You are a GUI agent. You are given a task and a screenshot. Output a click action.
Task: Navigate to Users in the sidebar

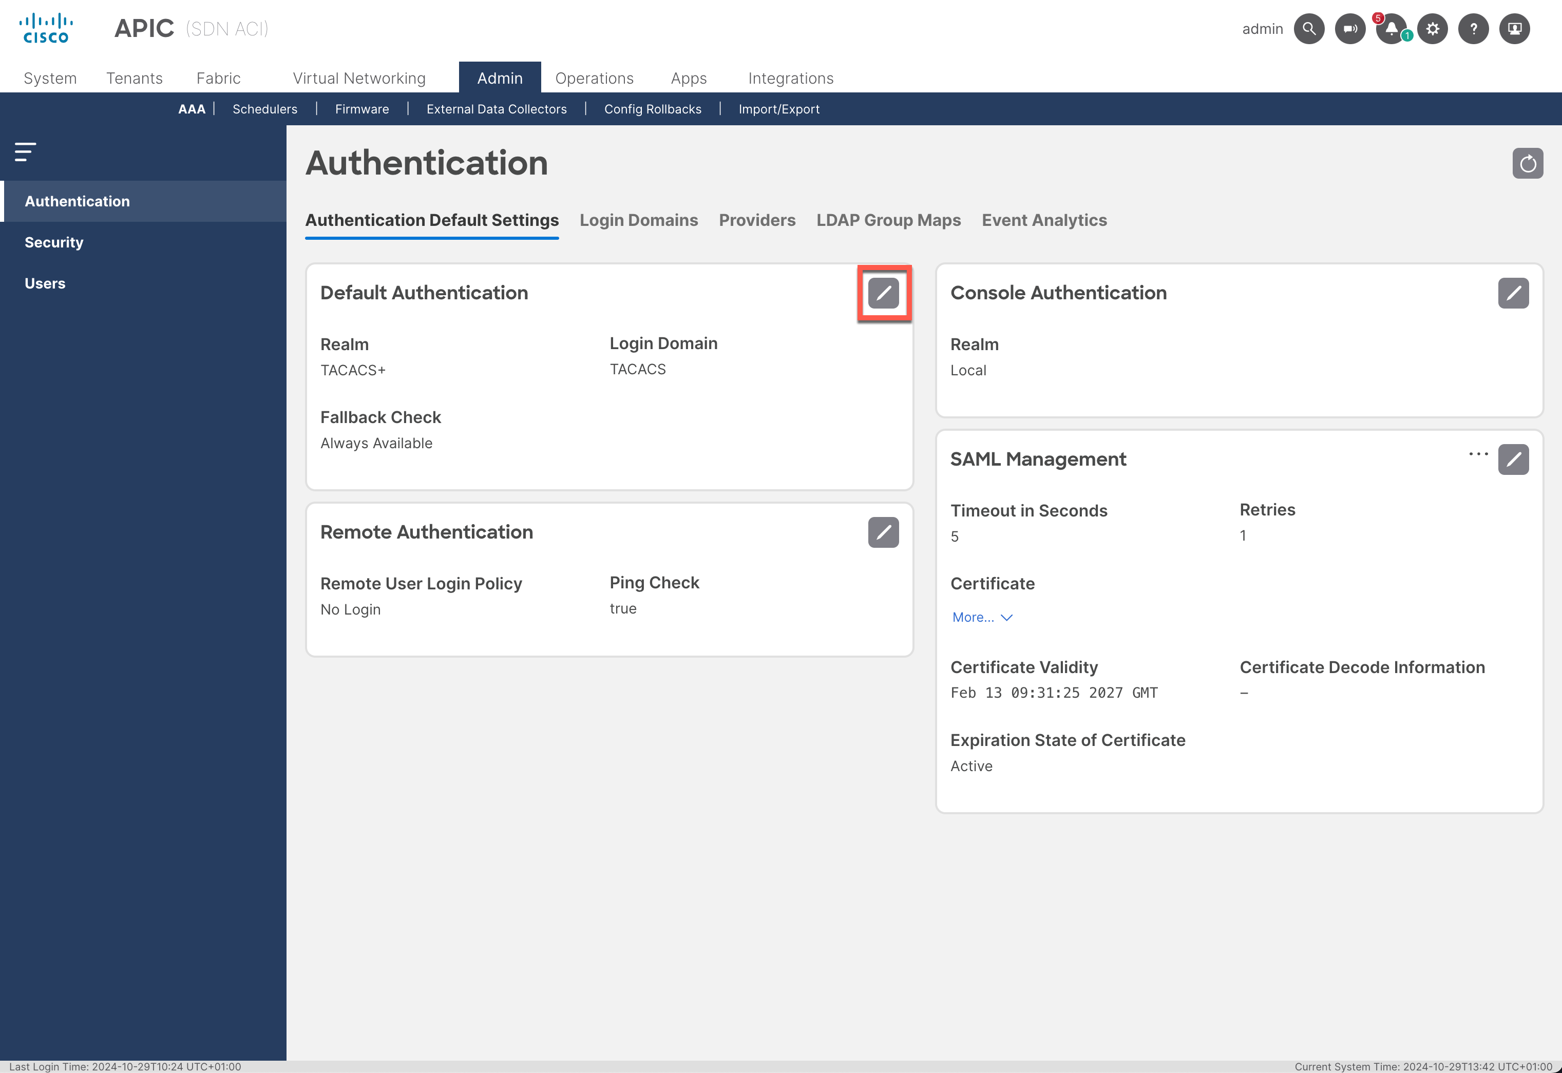point(44,283)
